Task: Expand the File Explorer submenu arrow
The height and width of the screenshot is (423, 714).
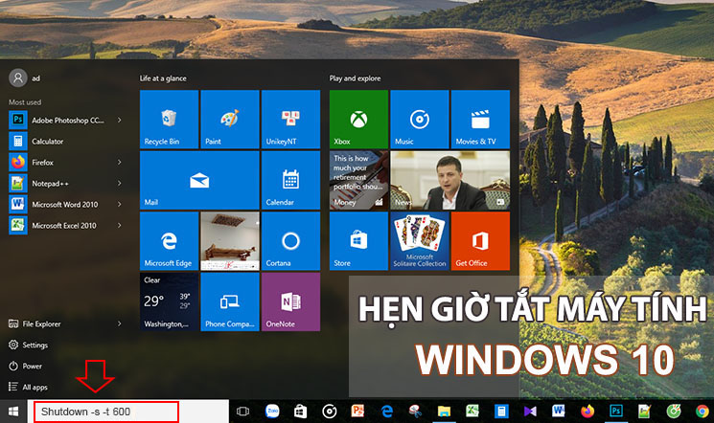Action: 119,323
